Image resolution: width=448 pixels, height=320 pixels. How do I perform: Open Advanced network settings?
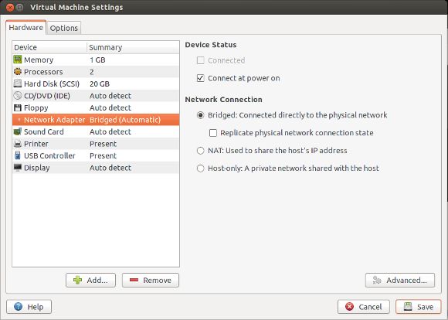(400, 281)
